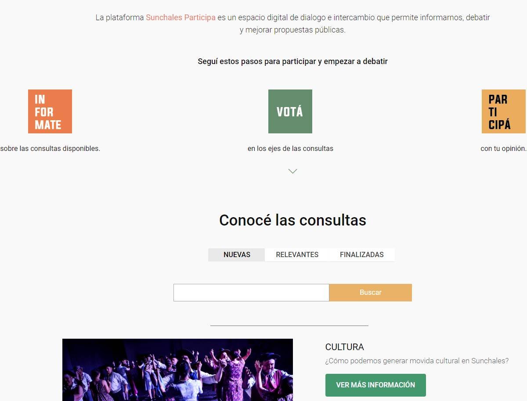
Task: Open the FINALIZADAS tab
Action: click(361, 255)
